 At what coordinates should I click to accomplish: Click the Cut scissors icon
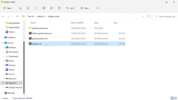pyautogui.click(x=20, y=8)
